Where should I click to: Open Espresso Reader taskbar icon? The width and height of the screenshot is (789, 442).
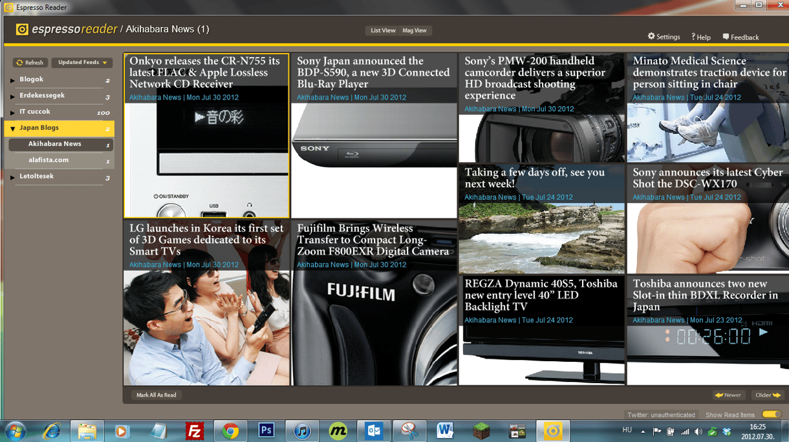click(552, 430)
